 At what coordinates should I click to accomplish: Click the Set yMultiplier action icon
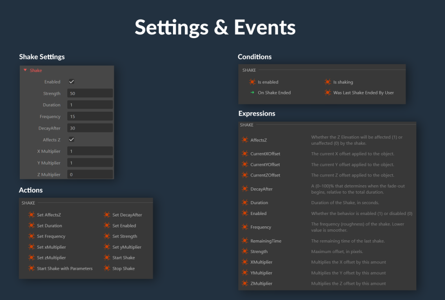[107, 247]
